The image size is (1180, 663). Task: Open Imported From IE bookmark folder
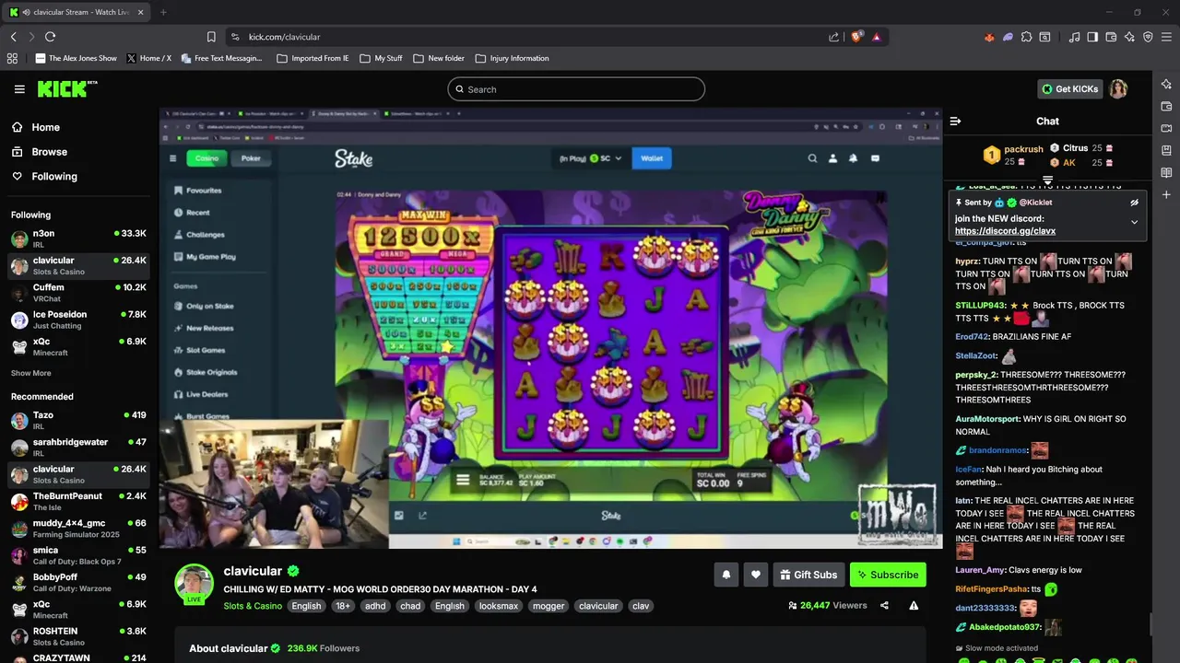click(x=313, y=58)
